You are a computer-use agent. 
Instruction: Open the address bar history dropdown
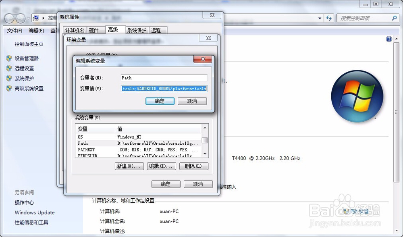(x=320, y=18)
